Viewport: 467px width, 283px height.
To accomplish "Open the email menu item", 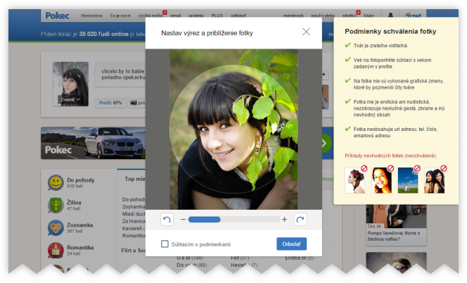I will click(x=176, y=15).
